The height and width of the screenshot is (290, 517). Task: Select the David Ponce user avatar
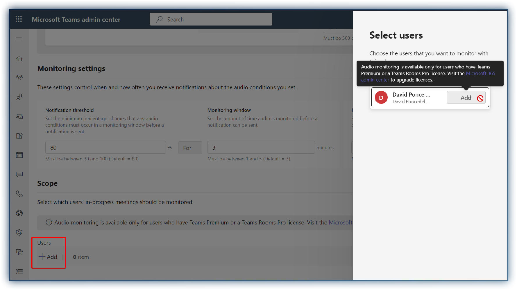381,98
